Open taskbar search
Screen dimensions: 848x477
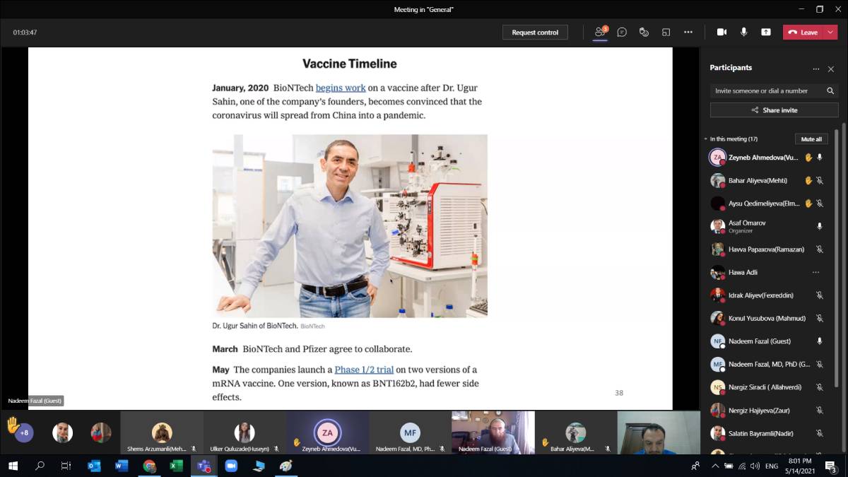40,466
